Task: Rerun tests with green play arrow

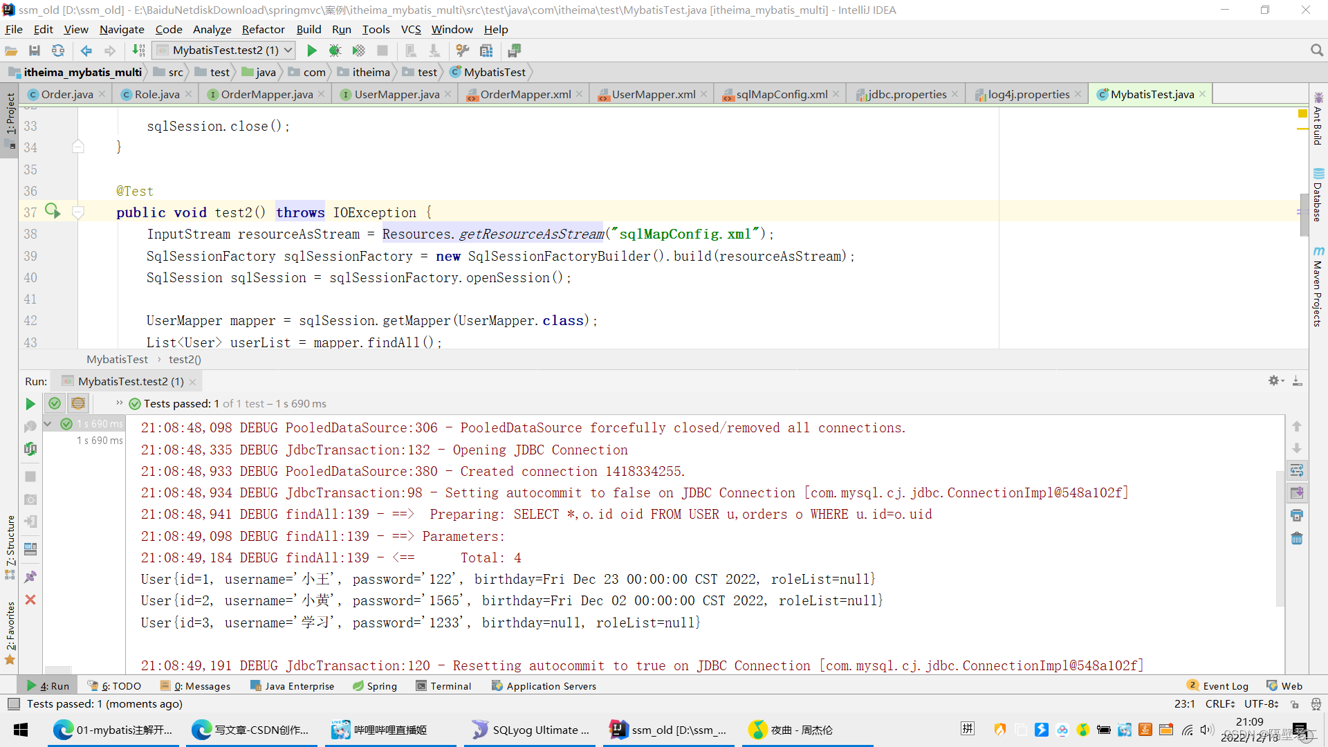Action: coord(30,404)
